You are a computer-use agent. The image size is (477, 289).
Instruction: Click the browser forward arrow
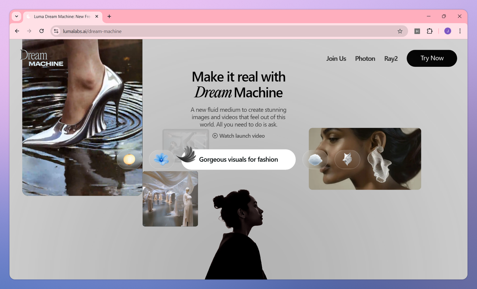(x=29, y=31)
